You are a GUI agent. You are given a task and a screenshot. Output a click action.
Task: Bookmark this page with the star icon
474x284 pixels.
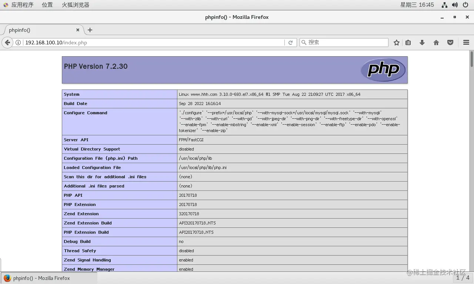click(x=397, y=43)
